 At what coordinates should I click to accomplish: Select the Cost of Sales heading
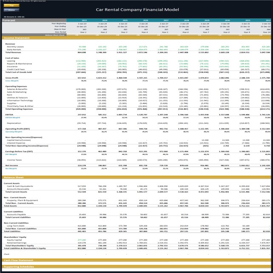coord(12,58)
